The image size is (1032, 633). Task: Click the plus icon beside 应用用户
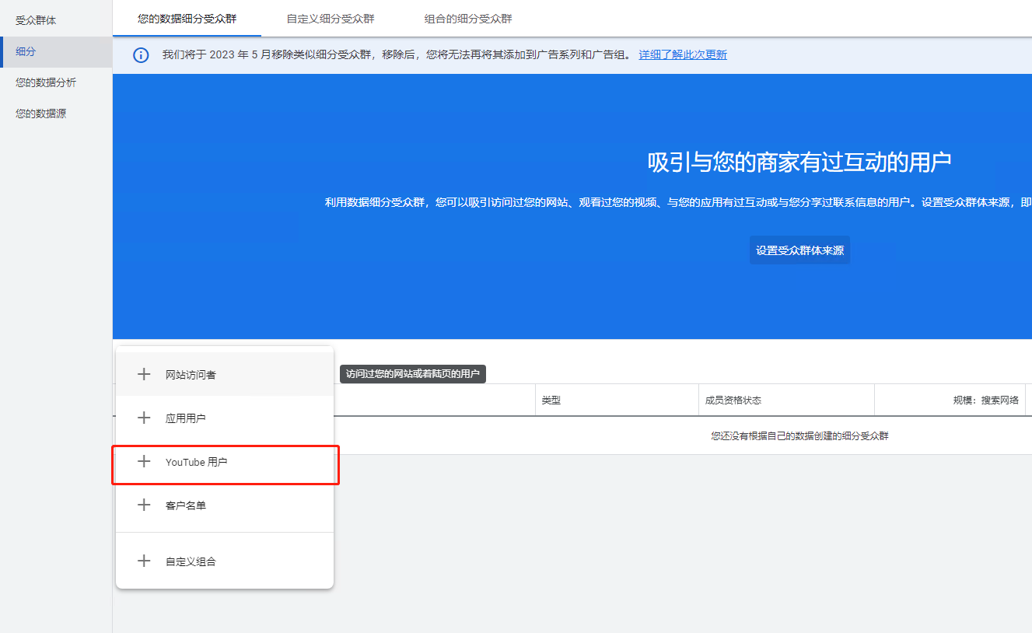pyautogui.click(x=144, y=418)
